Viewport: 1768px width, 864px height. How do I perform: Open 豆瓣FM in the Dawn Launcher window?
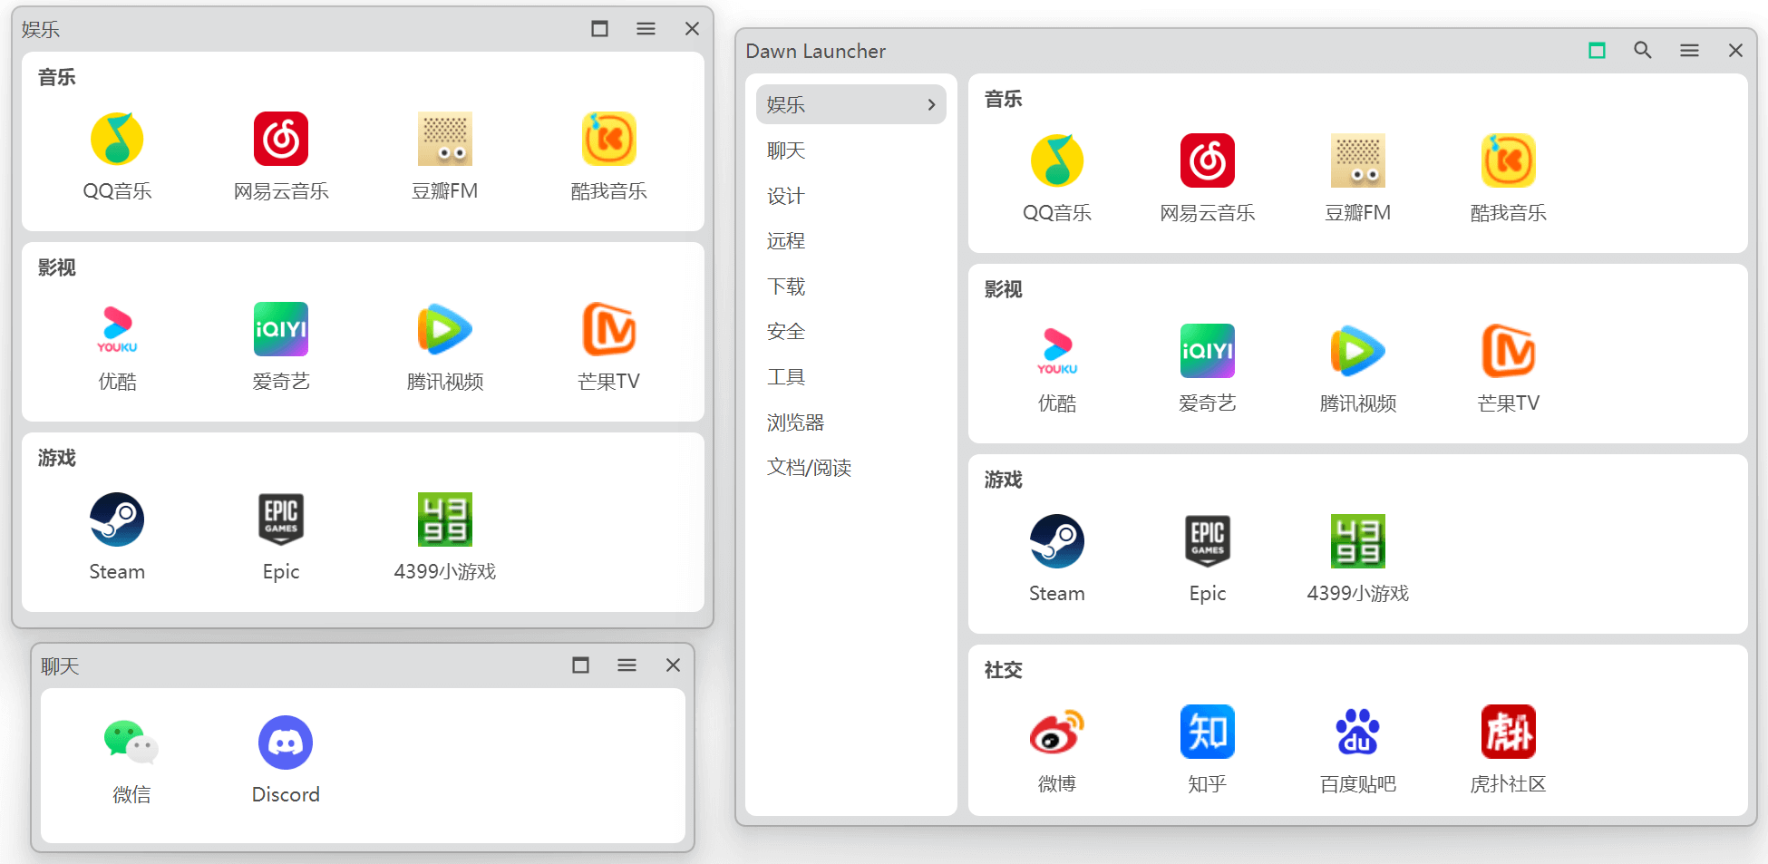pos(1358,179)
